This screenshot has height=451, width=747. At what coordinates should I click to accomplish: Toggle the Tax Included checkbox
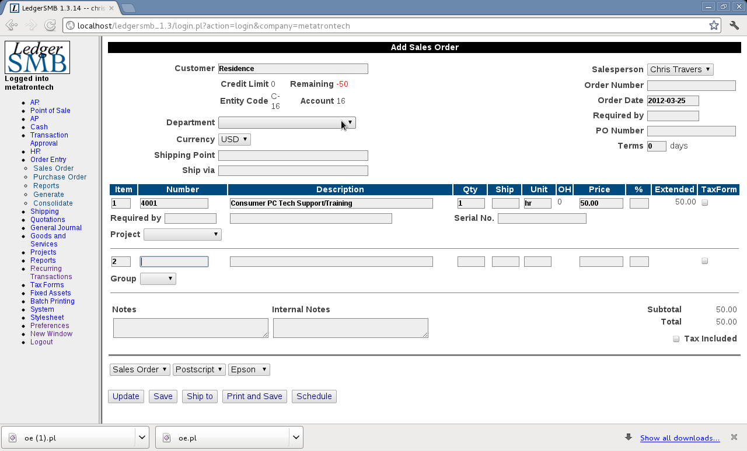(x=676, y=339)
